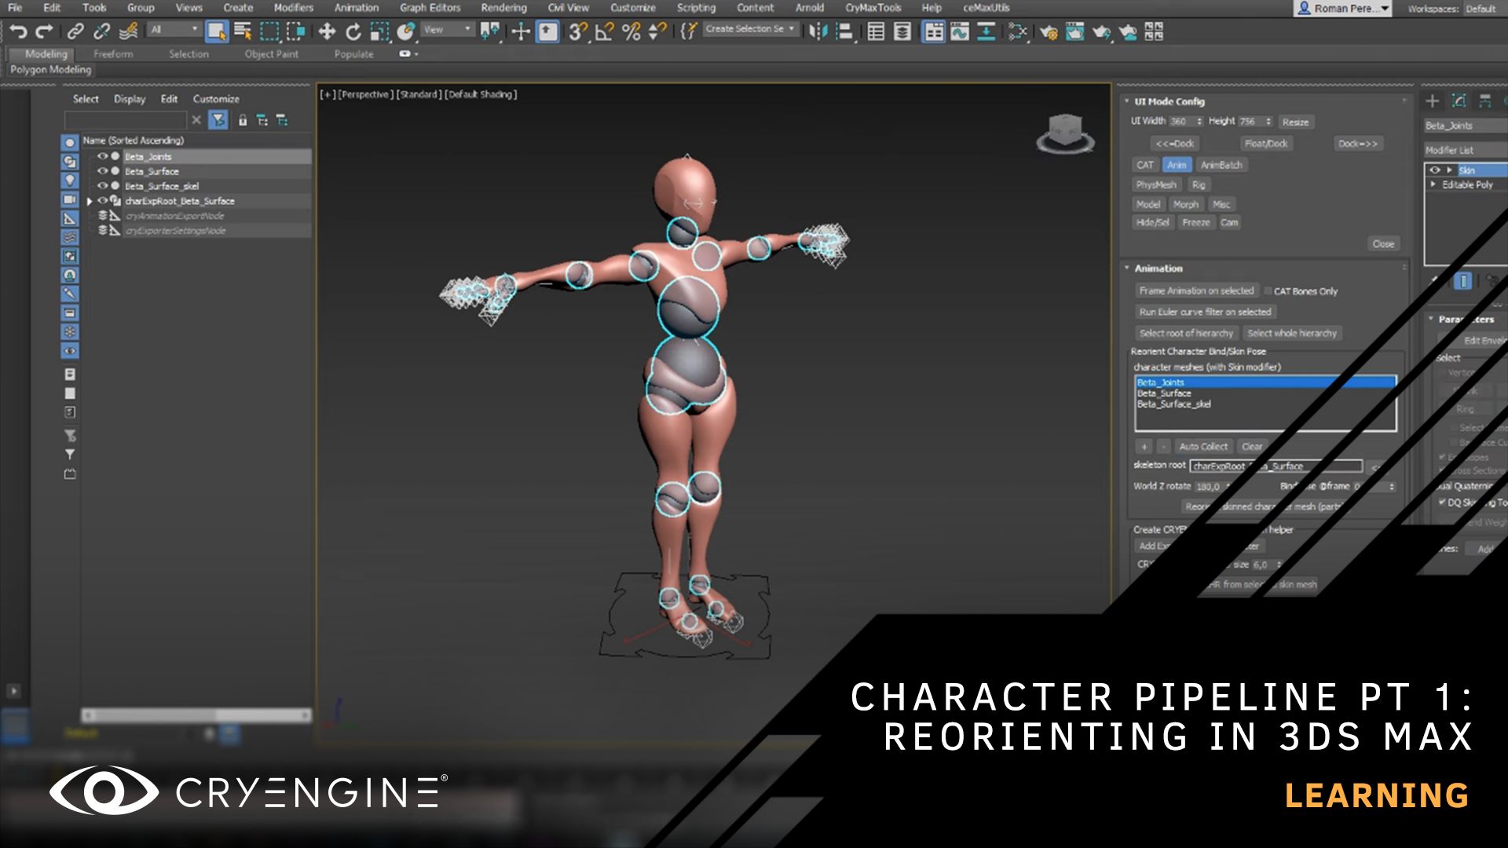The width and height of the screenshot is (1508, 848).
Task: Expand the charExpRoot_Beta_Surface tree node
Action: click(90, 201)
